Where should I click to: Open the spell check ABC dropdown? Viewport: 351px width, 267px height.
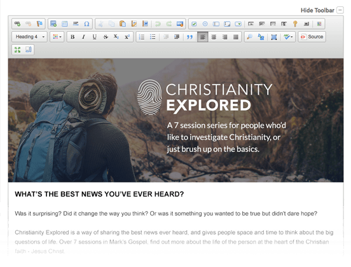click(x=288, y=37)
